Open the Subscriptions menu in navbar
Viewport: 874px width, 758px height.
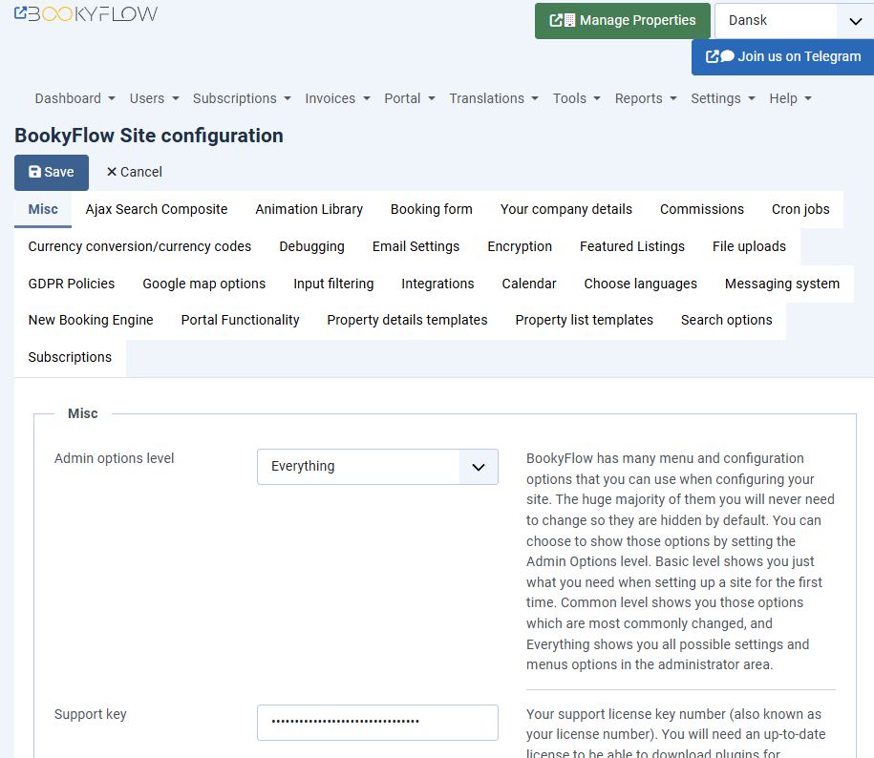pyautogui.click(x=241, y=98)
